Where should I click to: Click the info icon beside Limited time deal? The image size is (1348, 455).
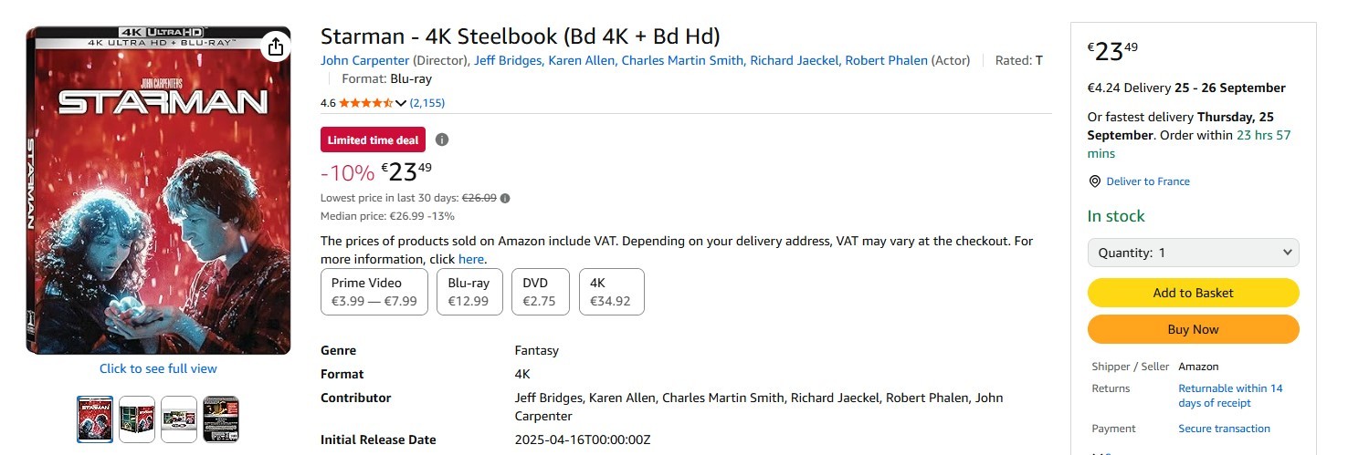click(442, 140)
